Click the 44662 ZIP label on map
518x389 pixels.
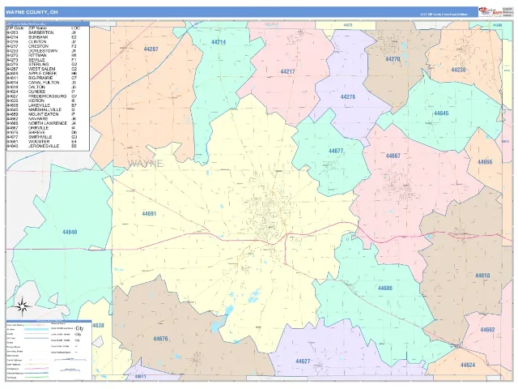pos(487,330)
